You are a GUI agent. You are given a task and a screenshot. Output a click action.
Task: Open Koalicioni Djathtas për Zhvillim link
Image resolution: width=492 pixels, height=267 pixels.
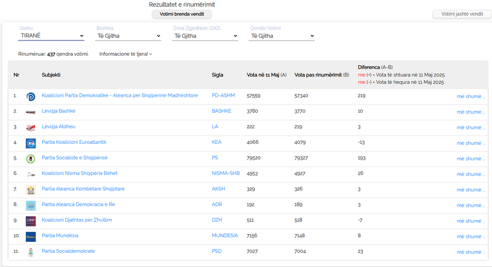77,220
